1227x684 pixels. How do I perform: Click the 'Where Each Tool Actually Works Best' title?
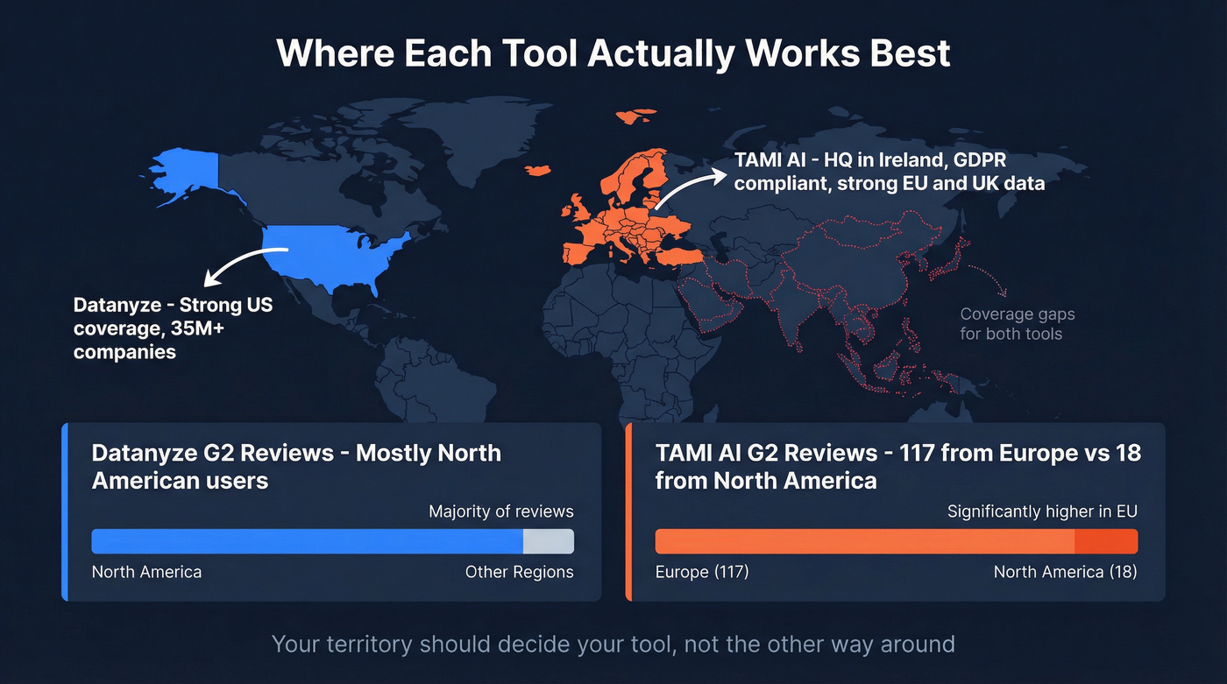point(613,53)
